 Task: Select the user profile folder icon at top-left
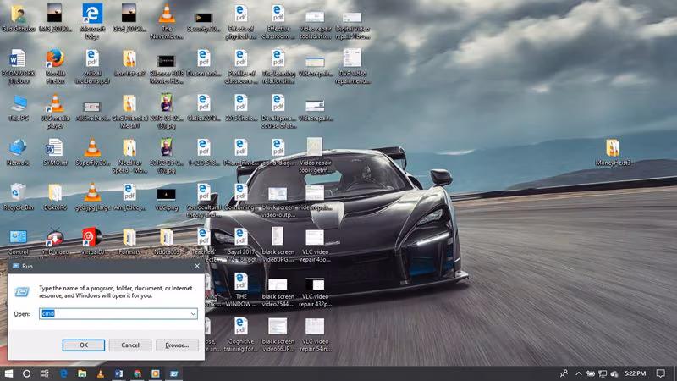click(x=18, y=18)
